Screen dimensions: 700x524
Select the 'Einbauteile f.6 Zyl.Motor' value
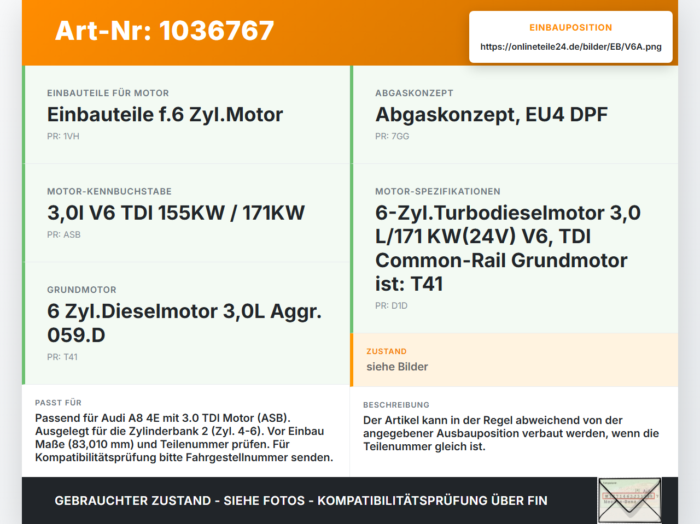[x=165, y=115]
